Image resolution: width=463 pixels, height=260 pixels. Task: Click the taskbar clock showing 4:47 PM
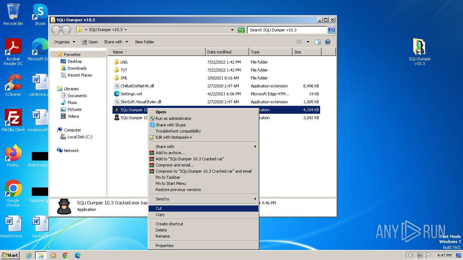444,255
